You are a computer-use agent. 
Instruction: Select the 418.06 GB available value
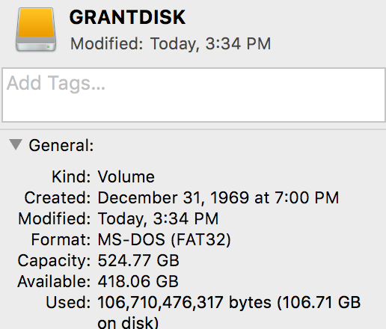coord(138,281)
